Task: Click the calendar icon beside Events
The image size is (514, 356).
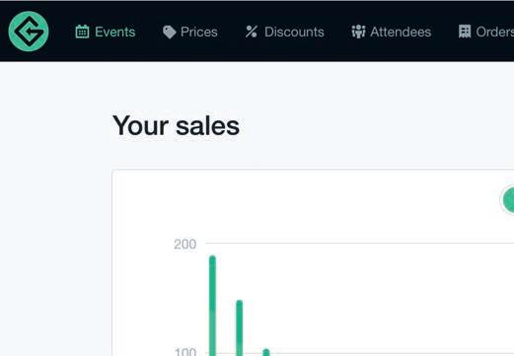Action: (x=82, y=32)
